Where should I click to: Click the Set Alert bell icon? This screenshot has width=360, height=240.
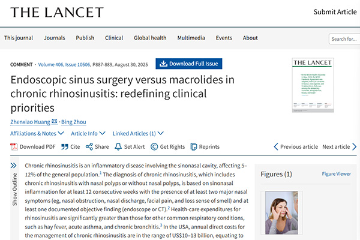pyautogui.click(x=119, y=146)
